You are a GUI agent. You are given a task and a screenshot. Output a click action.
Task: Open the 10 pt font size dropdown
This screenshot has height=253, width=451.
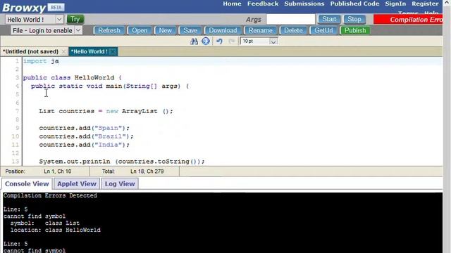click(x=273, y=41)
